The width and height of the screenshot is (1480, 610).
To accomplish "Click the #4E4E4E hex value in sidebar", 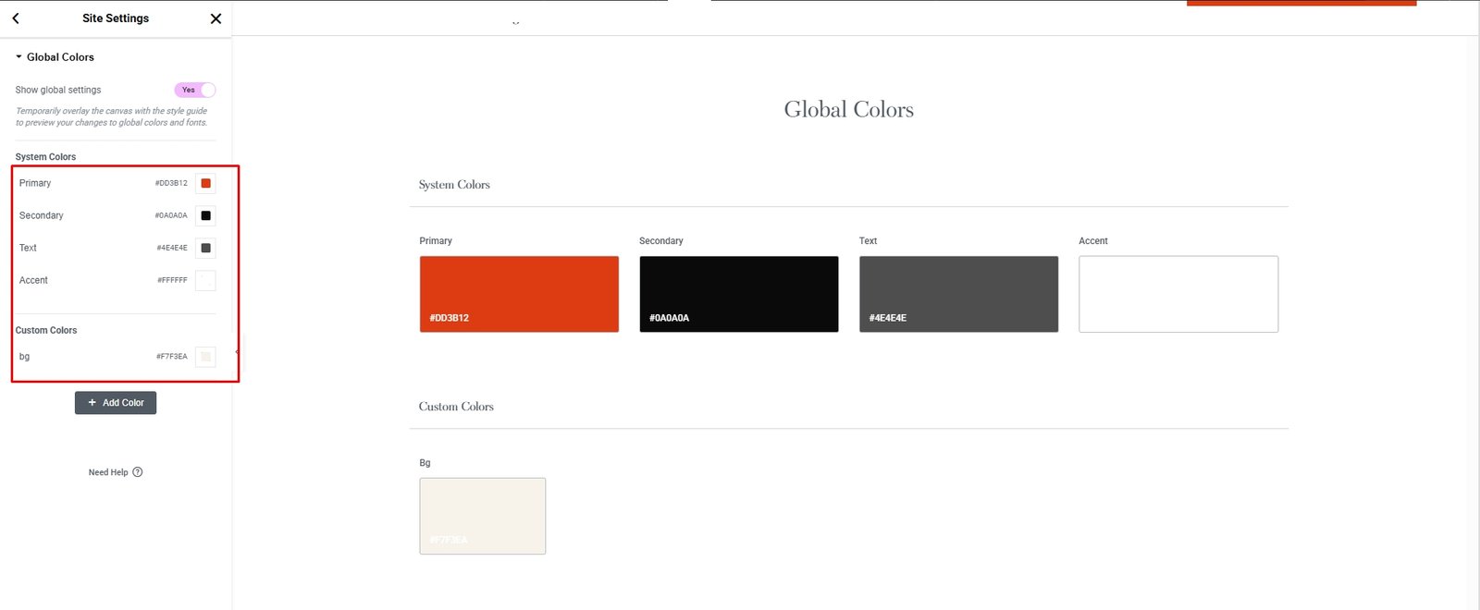I will 172,248.
